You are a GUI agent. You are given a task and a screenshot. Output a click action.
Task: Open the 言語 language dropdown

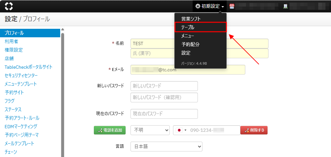pyautogui.click(x=166, y=147)
